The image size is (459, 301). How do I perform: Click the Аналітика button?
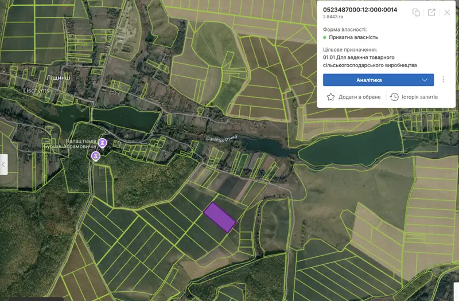[378, 80]
